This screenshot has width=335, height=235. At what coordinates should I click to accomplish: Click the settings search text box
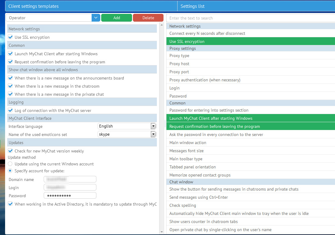[x=250, y=18]
